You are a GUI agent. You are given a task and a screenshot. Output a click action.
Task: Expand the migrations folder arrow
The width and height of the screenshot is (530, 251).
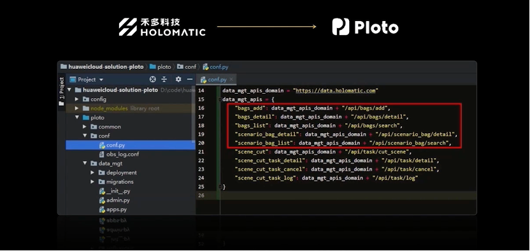click(92, 182)
